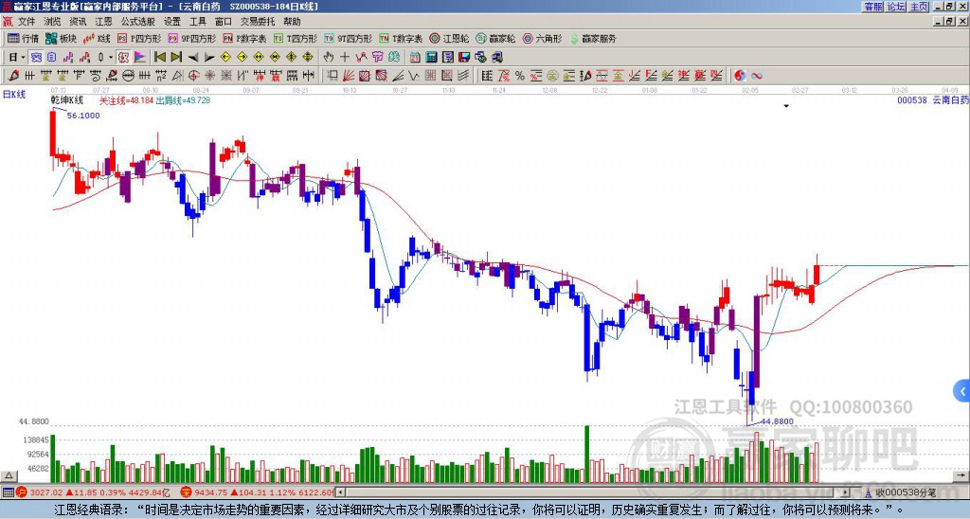Select the hand pan tool
The image size is (970, 519).
tap(329, 58)
